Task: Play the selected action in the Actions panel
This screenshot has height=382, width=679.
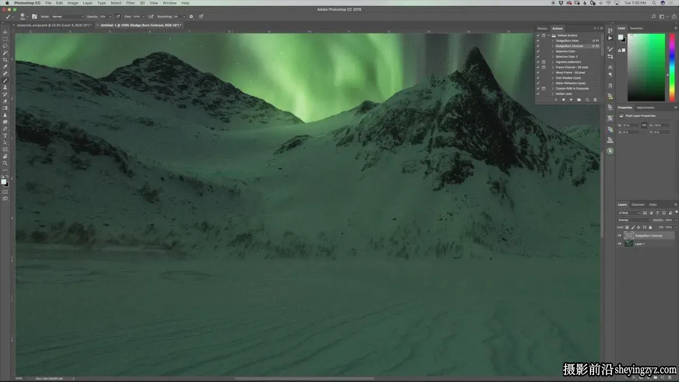Action: coord(571,100)
